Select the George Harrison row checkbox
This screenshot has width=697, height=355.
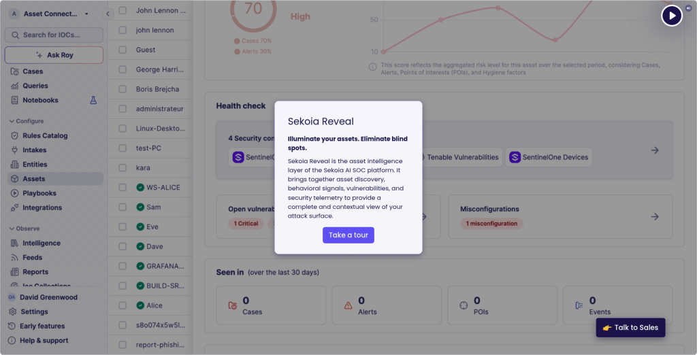[x=123, y=69]
